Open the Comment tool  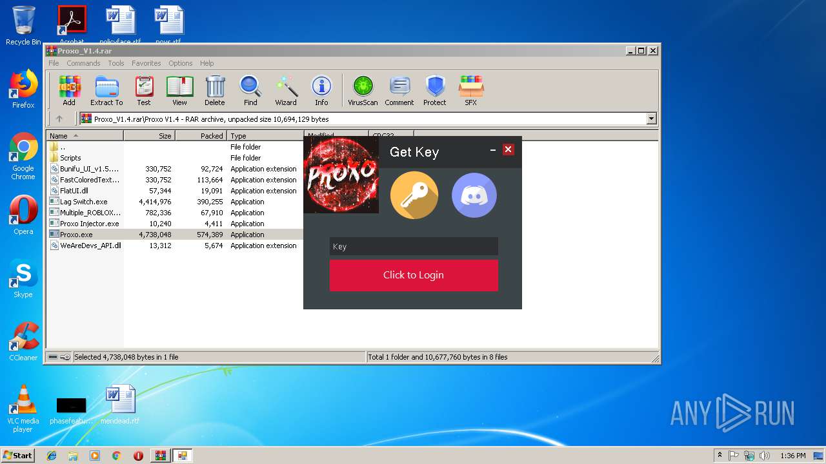point(399,90)
